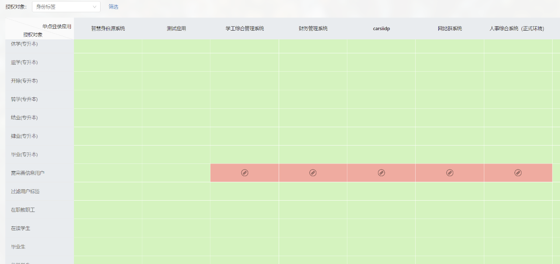Toggle 在职教职工 cell under 财务管理系统

click(x=313, y=210)
